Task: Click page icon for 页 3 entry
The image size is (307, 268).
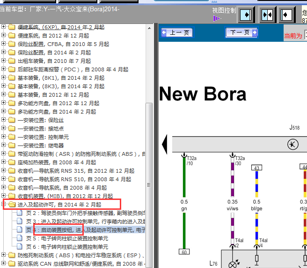Action: pyautogui.click(x=20, y=221)
